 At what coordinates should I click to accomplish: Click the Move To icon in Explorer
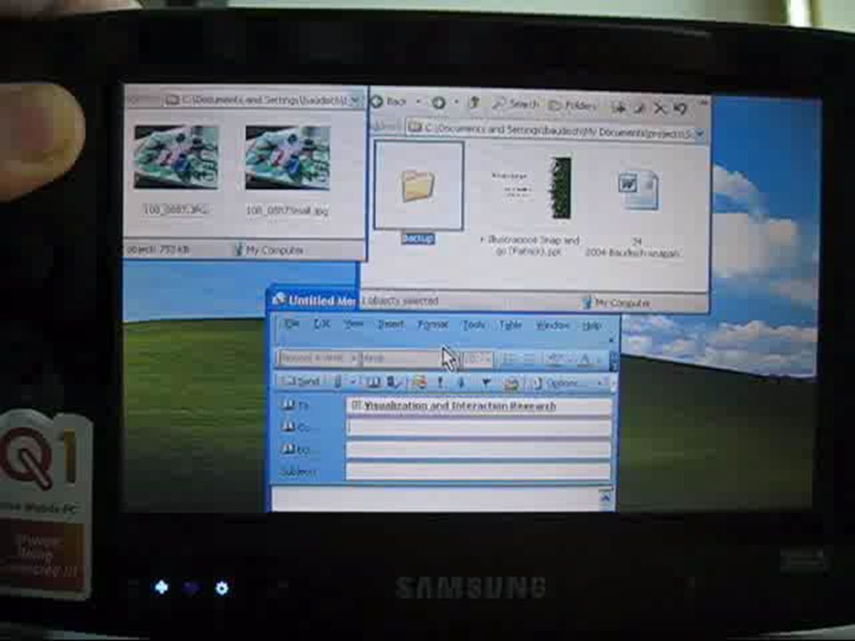618,108
